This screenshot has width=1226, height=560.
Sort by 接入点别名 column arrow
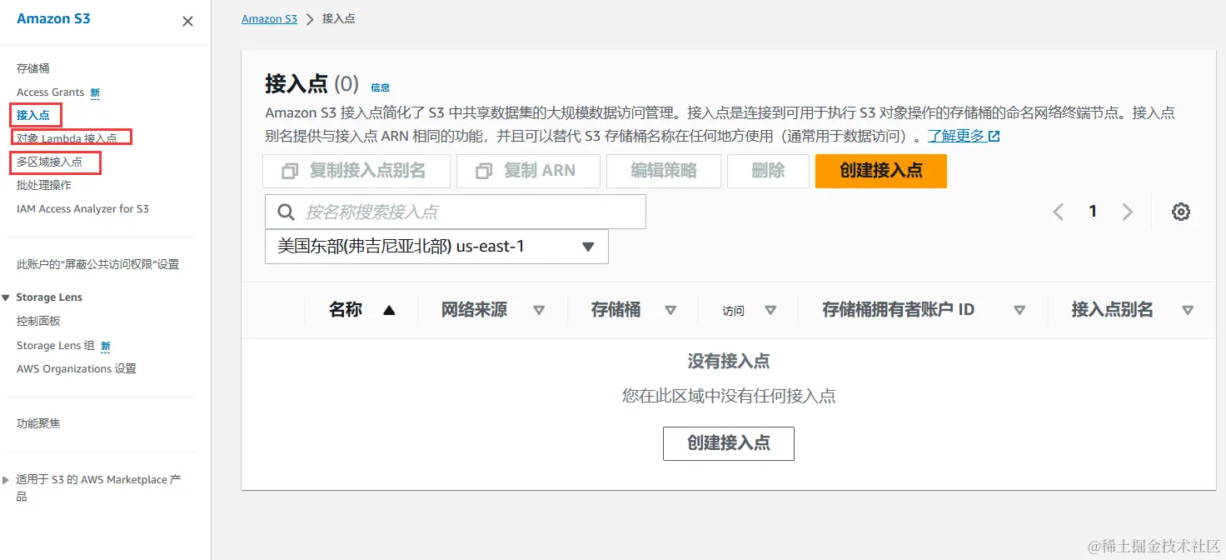(1188, 310)
